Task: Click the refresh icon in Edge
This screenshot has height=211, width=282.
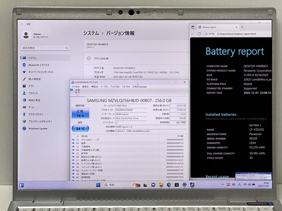Action: [199, 34]
